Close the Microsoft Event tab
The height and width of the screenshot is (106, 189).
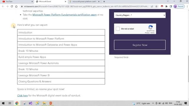66,1
